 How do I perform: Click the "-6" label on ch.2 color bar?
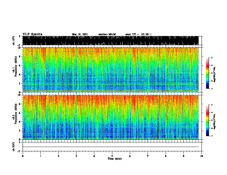[212, 128]
